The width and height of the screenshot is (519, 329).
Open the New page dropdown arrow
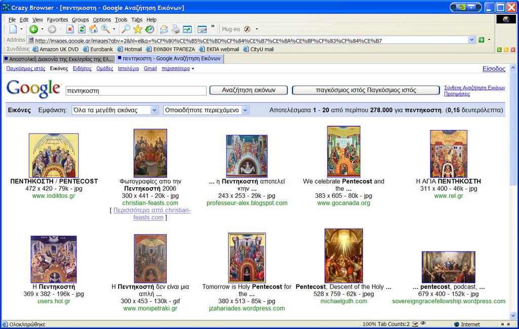(x=21, y=29)
